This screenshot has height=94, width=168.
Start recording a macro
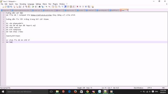pyautogui.click(x=77, y=7)
